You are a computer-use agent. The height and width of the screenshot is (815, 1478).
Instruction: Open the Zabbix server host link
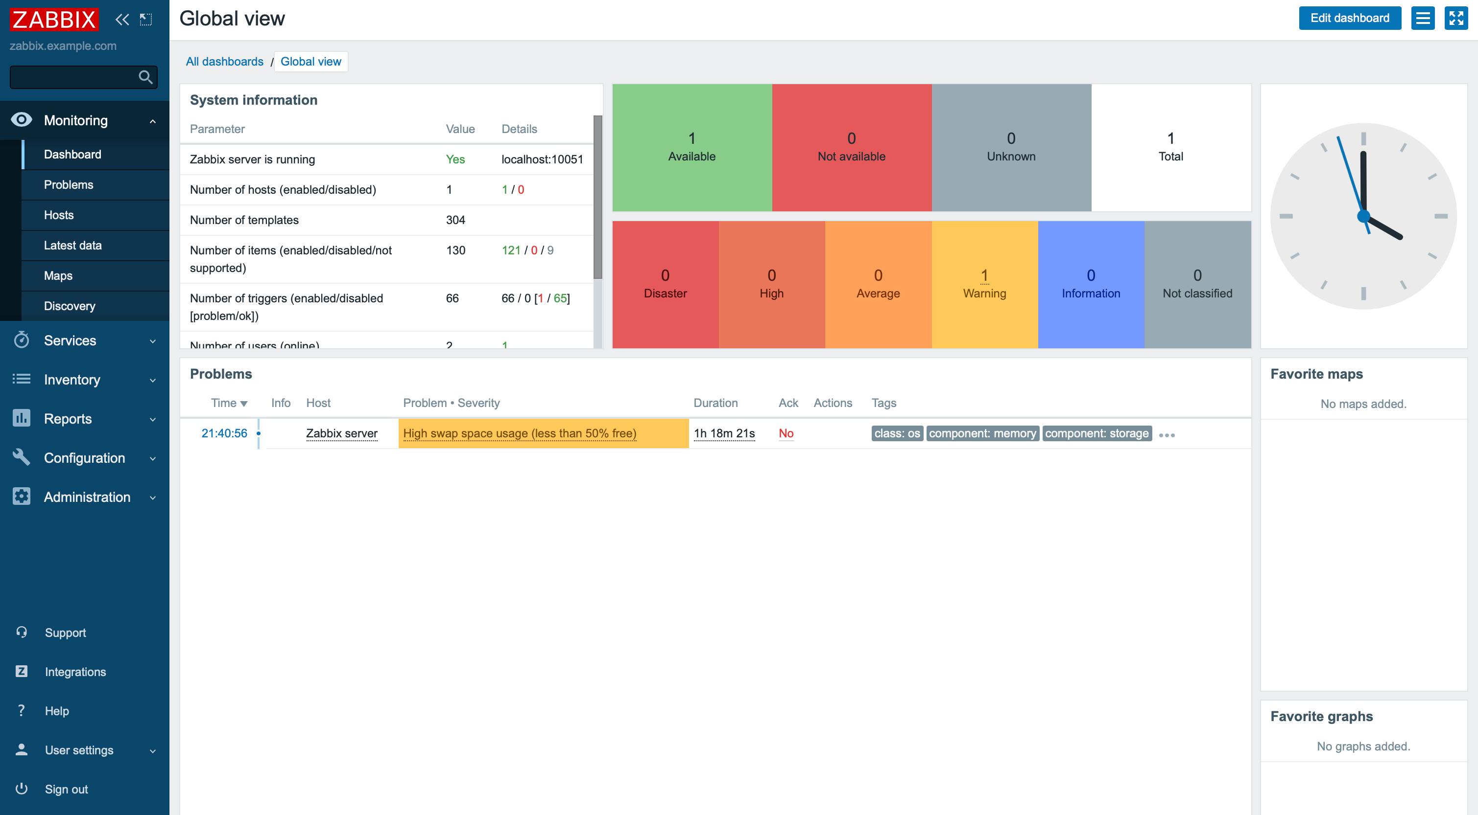point(341,433)
